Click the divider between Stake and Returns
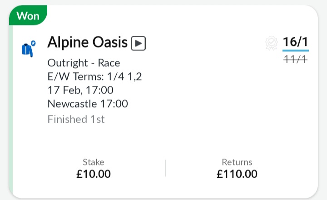This screenshot has width=327, height=200. [x=165, y=168]
